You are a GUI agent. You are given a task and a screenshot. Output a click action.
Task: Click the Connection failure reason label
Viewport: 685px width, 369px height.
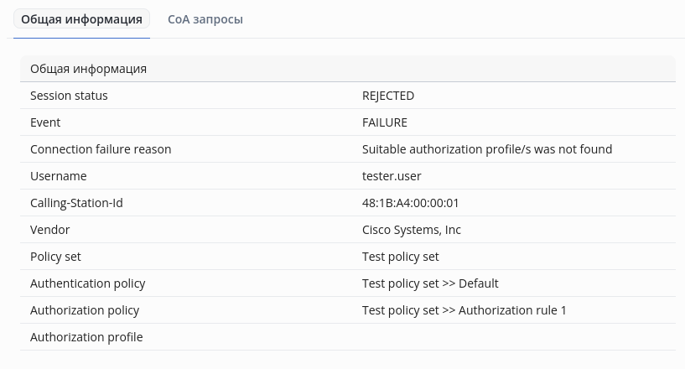101,149
